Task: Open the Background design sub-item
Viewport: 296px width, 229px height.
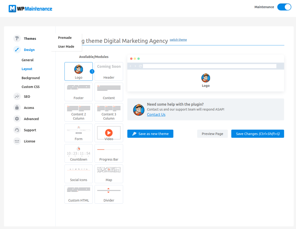Action: tap(31, 78)
